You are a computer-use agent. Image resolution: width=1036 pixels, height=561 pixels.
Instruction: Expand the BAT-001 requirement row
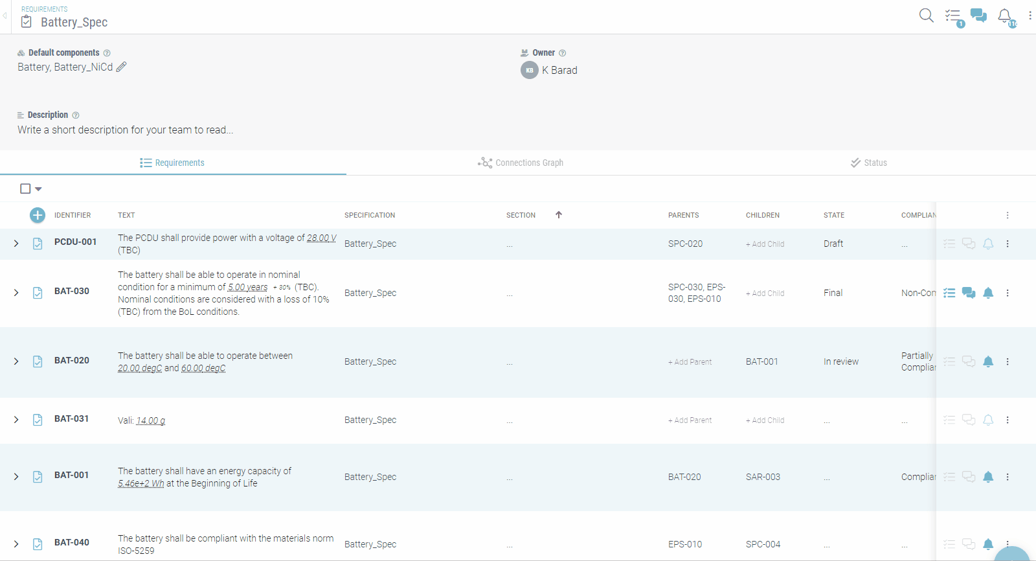pyautogui.click(x=16, y=477)
